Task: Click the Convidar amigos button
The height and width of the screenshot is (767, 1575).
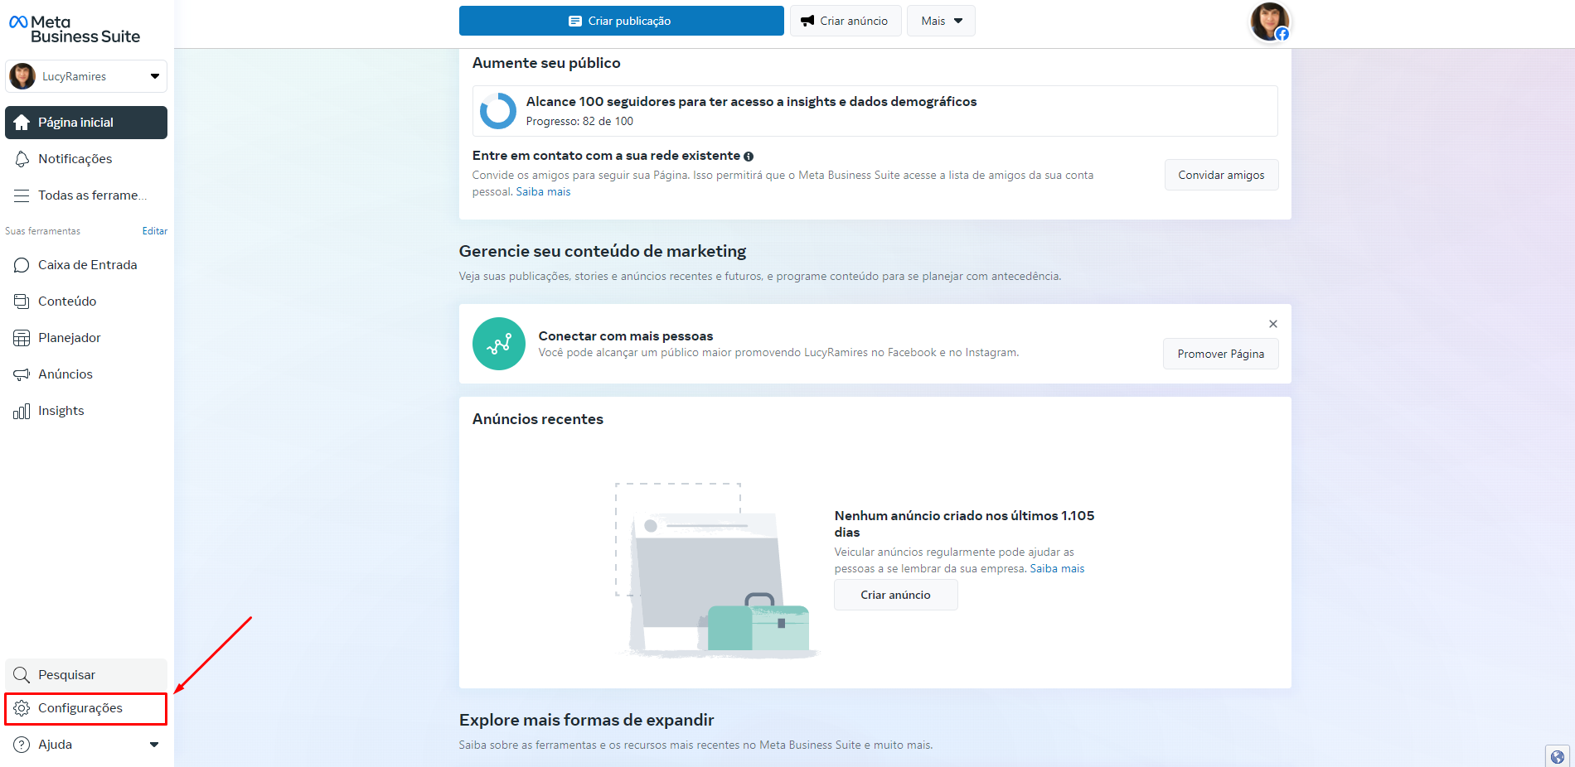Action: (1221, 175)
